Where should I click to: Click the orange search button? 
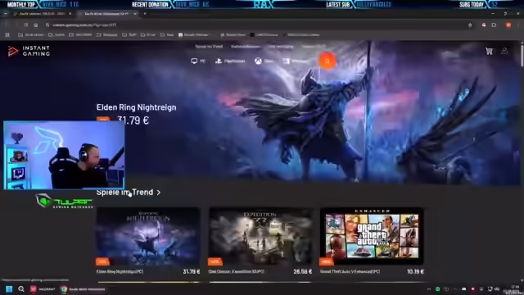327,61
